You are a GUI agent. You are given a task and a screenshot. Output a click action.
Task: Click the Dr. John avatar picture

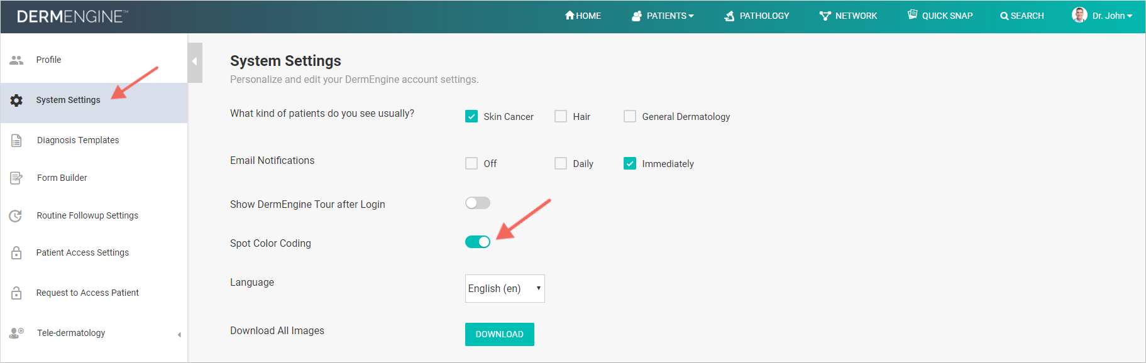(1079, 15)
